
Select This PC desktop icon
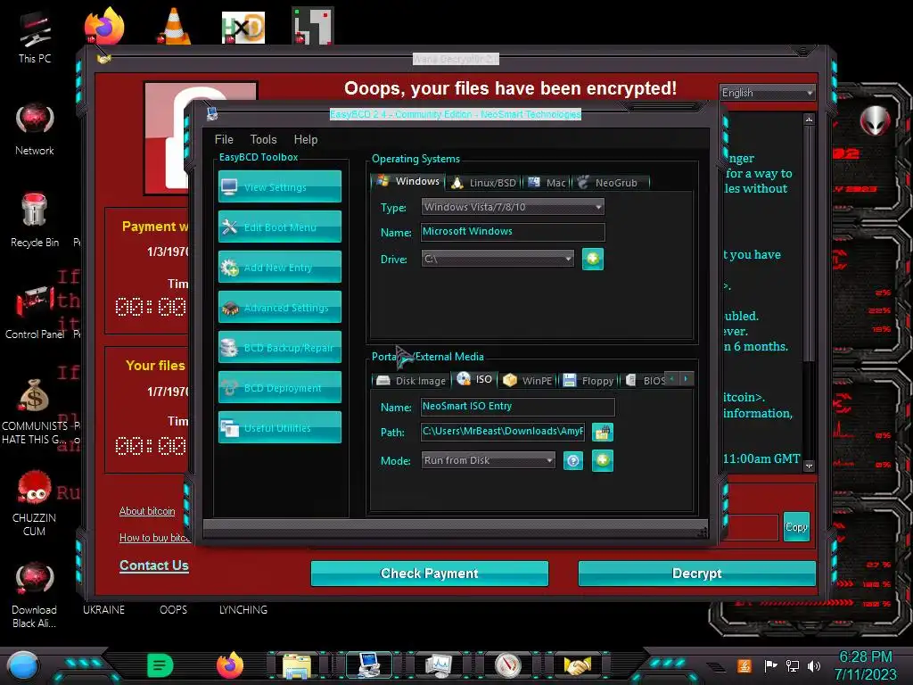click(x=35, y=37)
